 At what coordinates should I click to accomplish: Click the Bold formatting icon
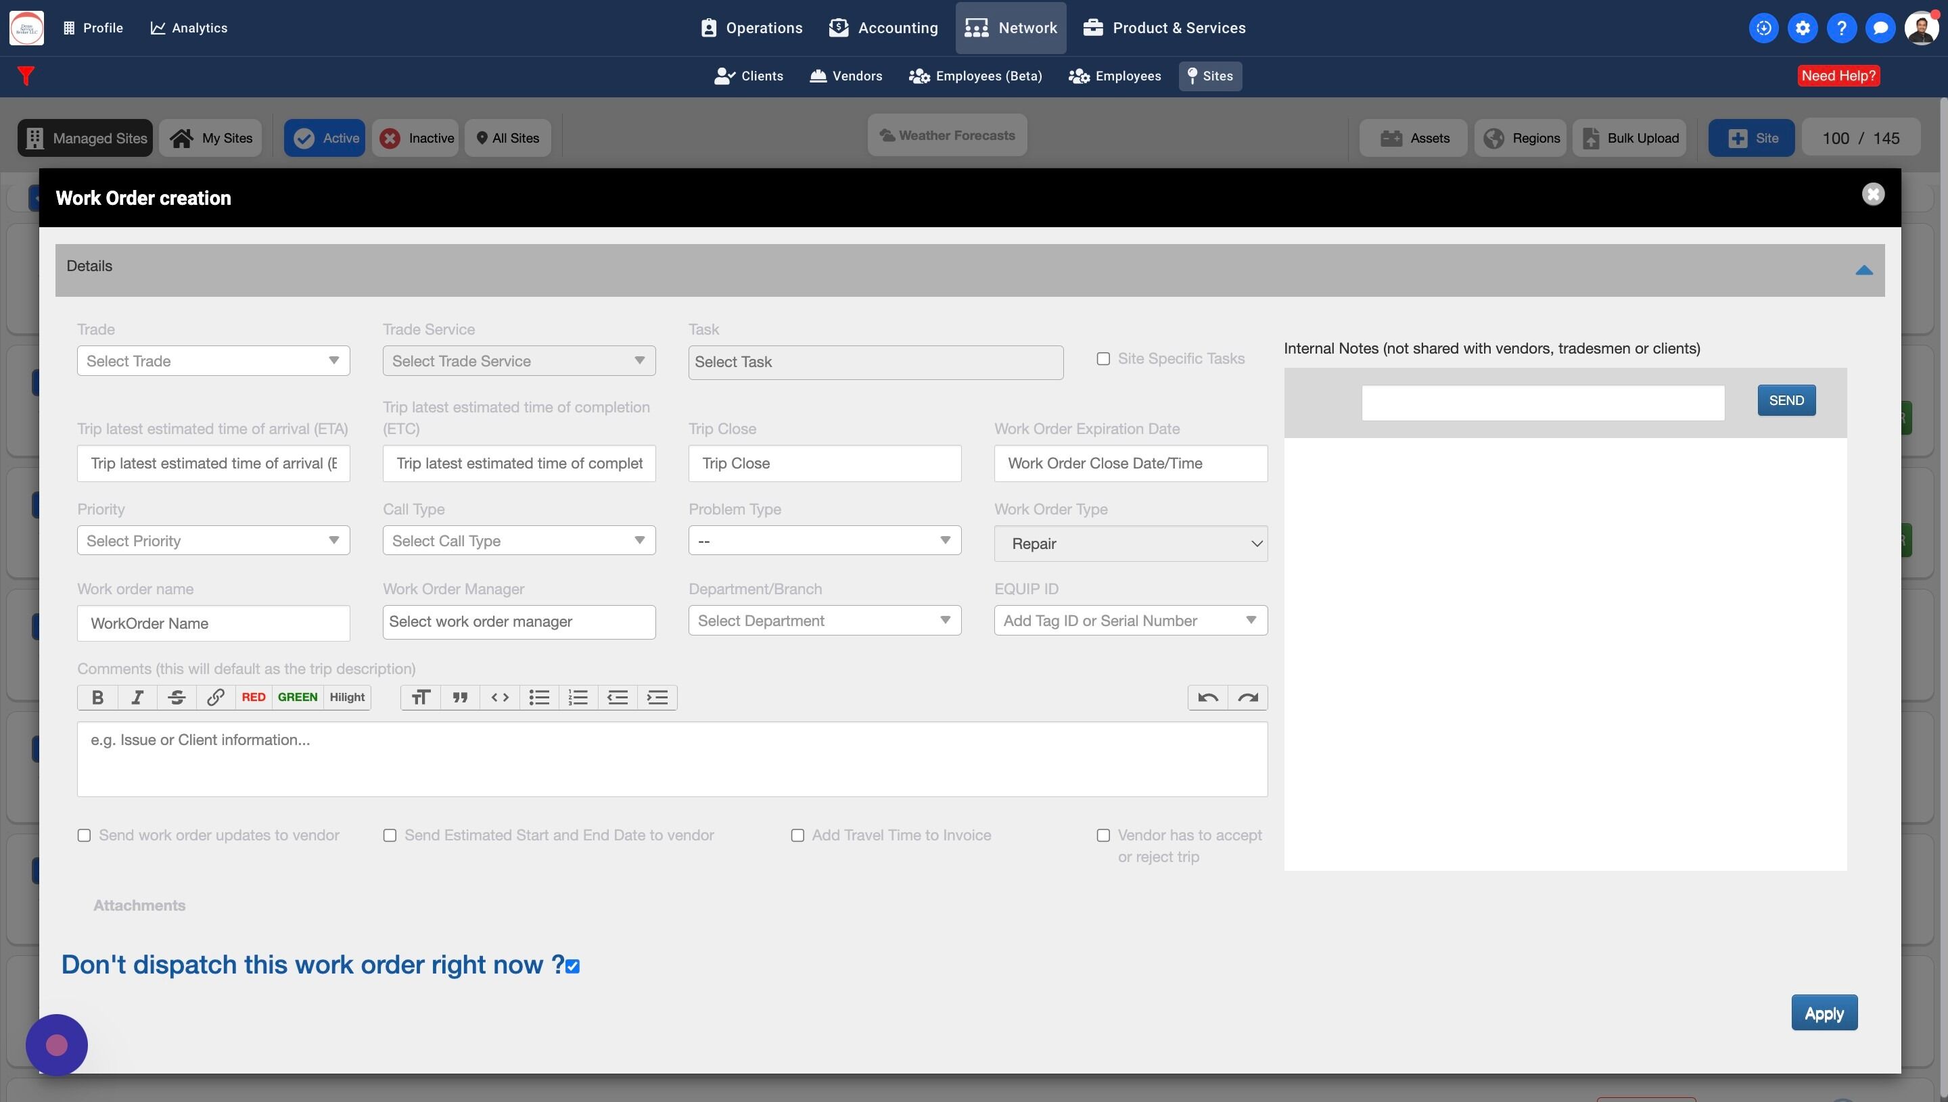tap(97, 697)
